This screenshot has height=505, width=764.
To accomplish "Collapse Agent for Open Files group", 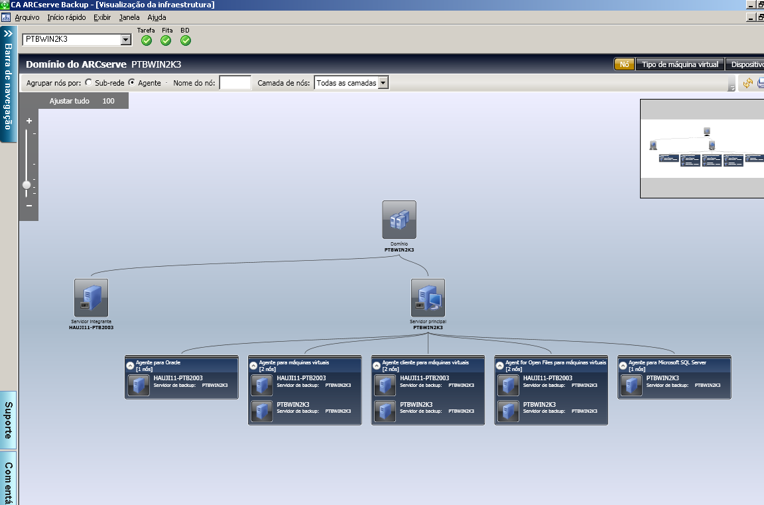I will [500, 366].
